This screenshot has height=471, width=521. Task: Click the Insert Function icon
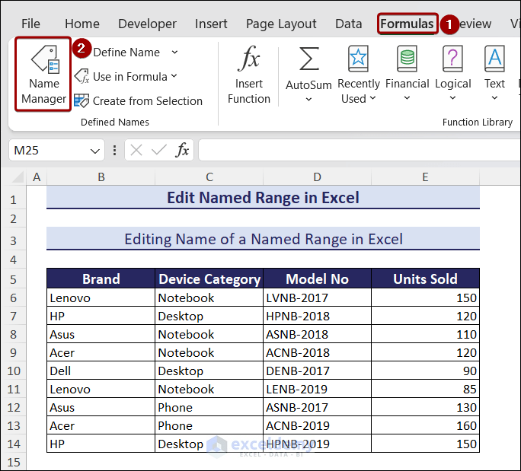248,76
